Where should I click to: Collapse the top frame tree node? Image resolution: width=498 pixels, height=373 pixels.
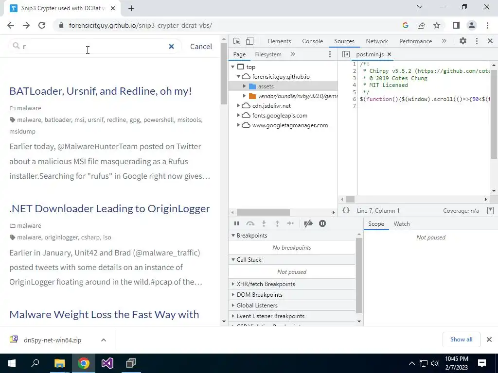(x=233, y=67)
